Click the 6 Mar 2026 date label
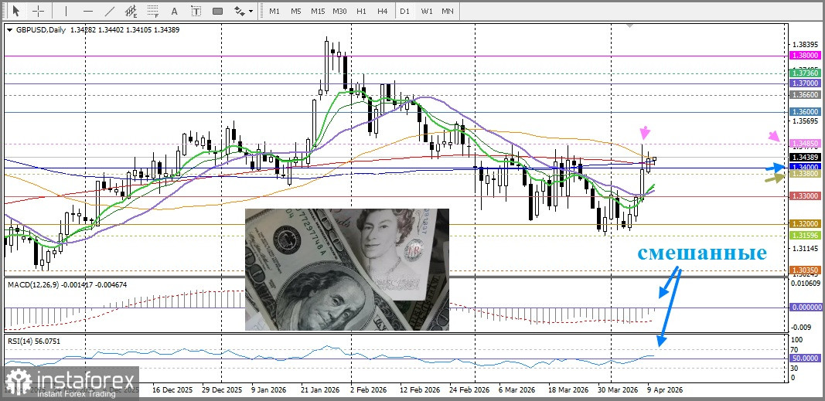 coord(518,390)
